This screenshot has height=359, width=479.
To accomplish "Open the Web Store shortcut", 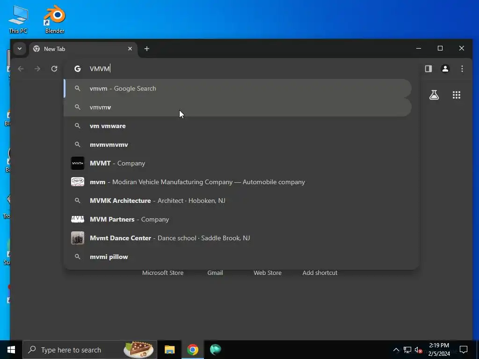I will point(268,273).
